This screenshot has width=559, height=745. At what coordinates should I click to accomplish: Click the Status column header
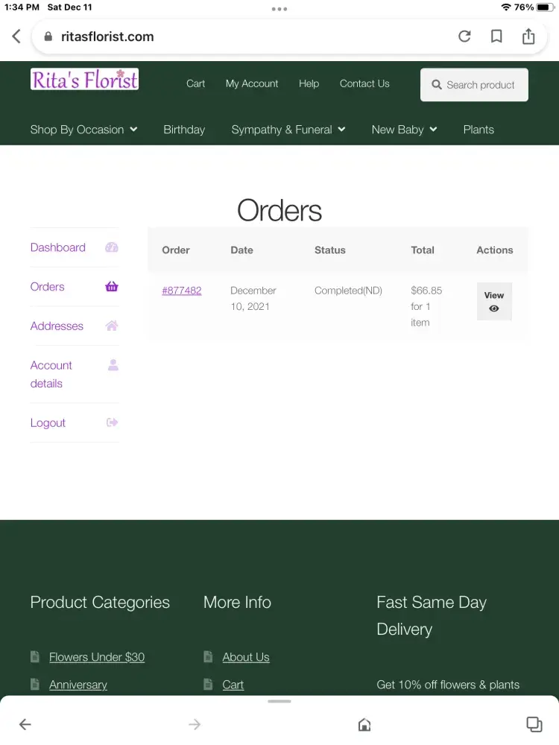click(x=330, y=250)
